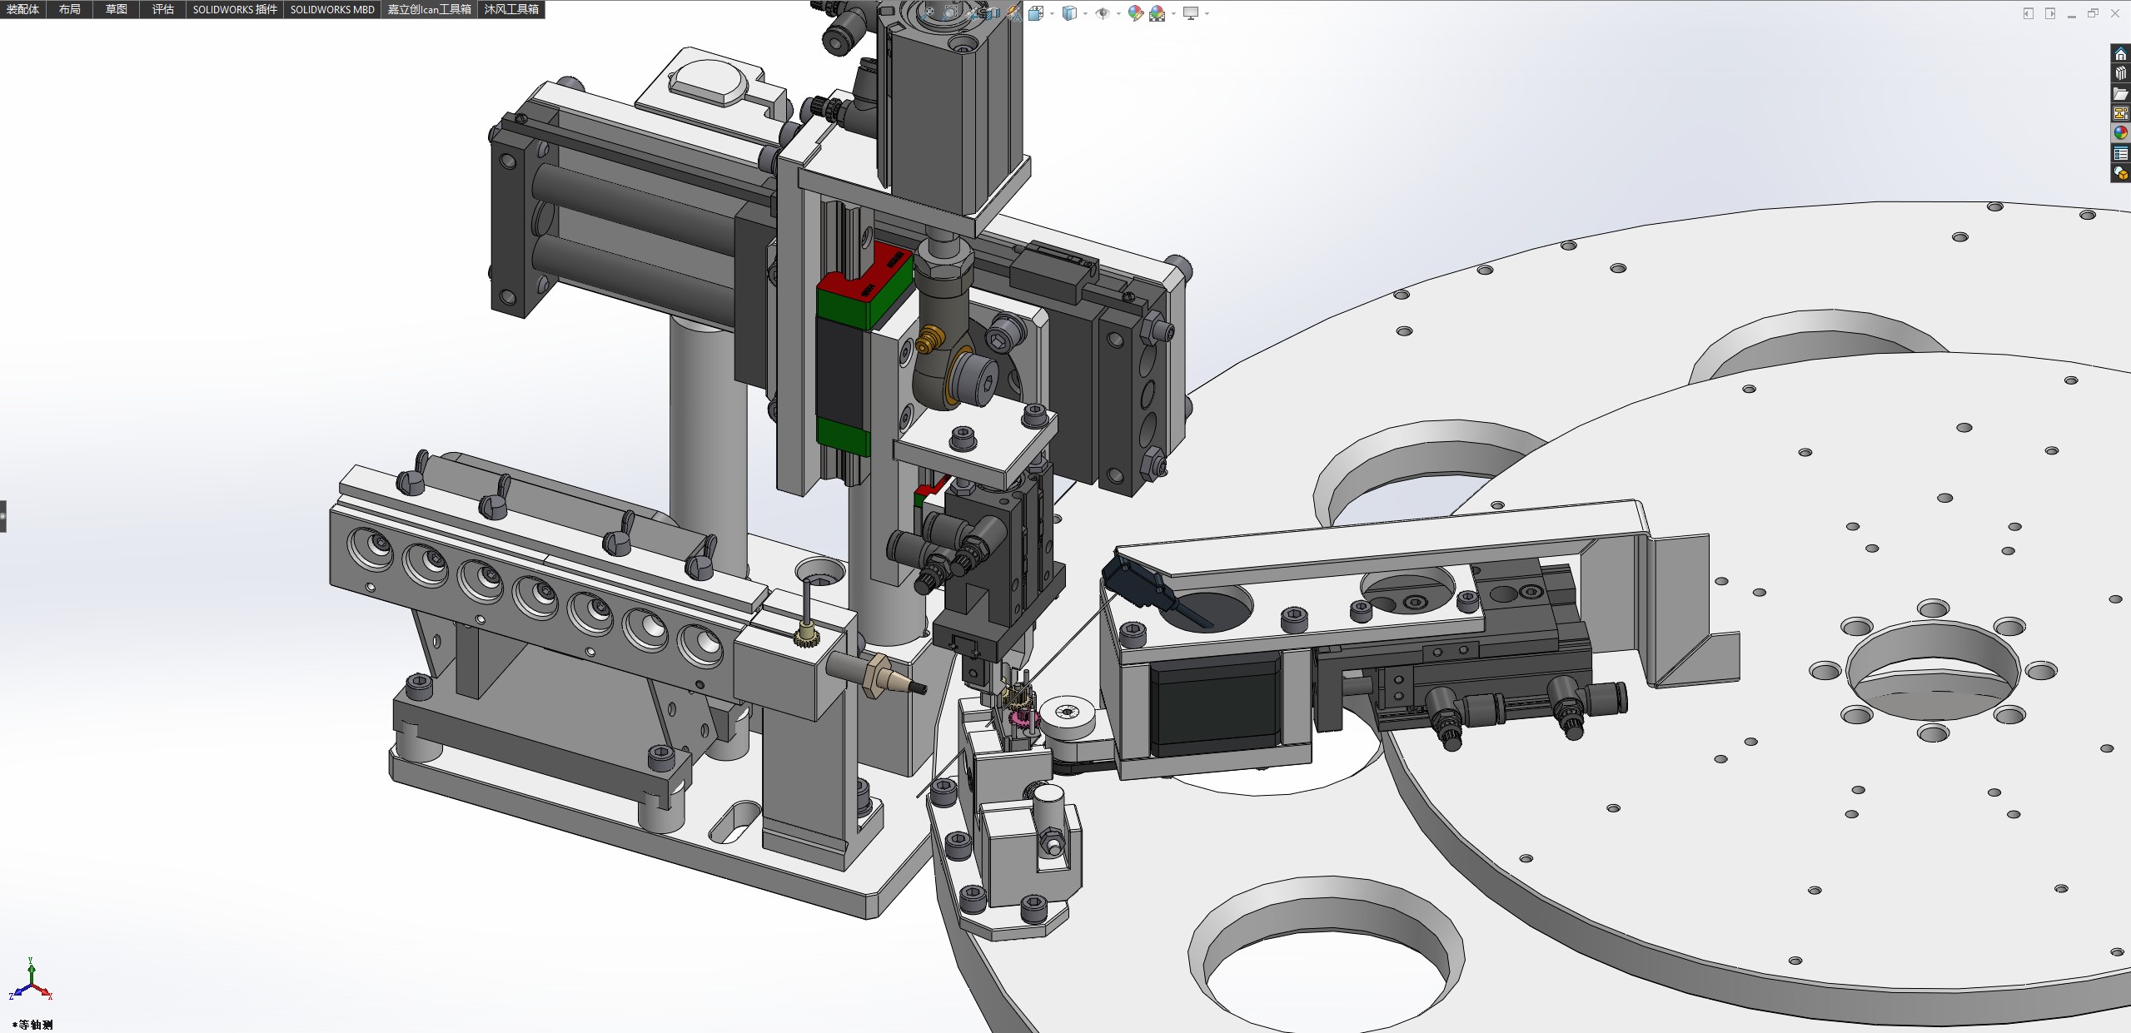Screen dimensions: 2131x1033
Task: Expand the Hide/Show Items dropdown arrow
Action: pos(1118,13)
